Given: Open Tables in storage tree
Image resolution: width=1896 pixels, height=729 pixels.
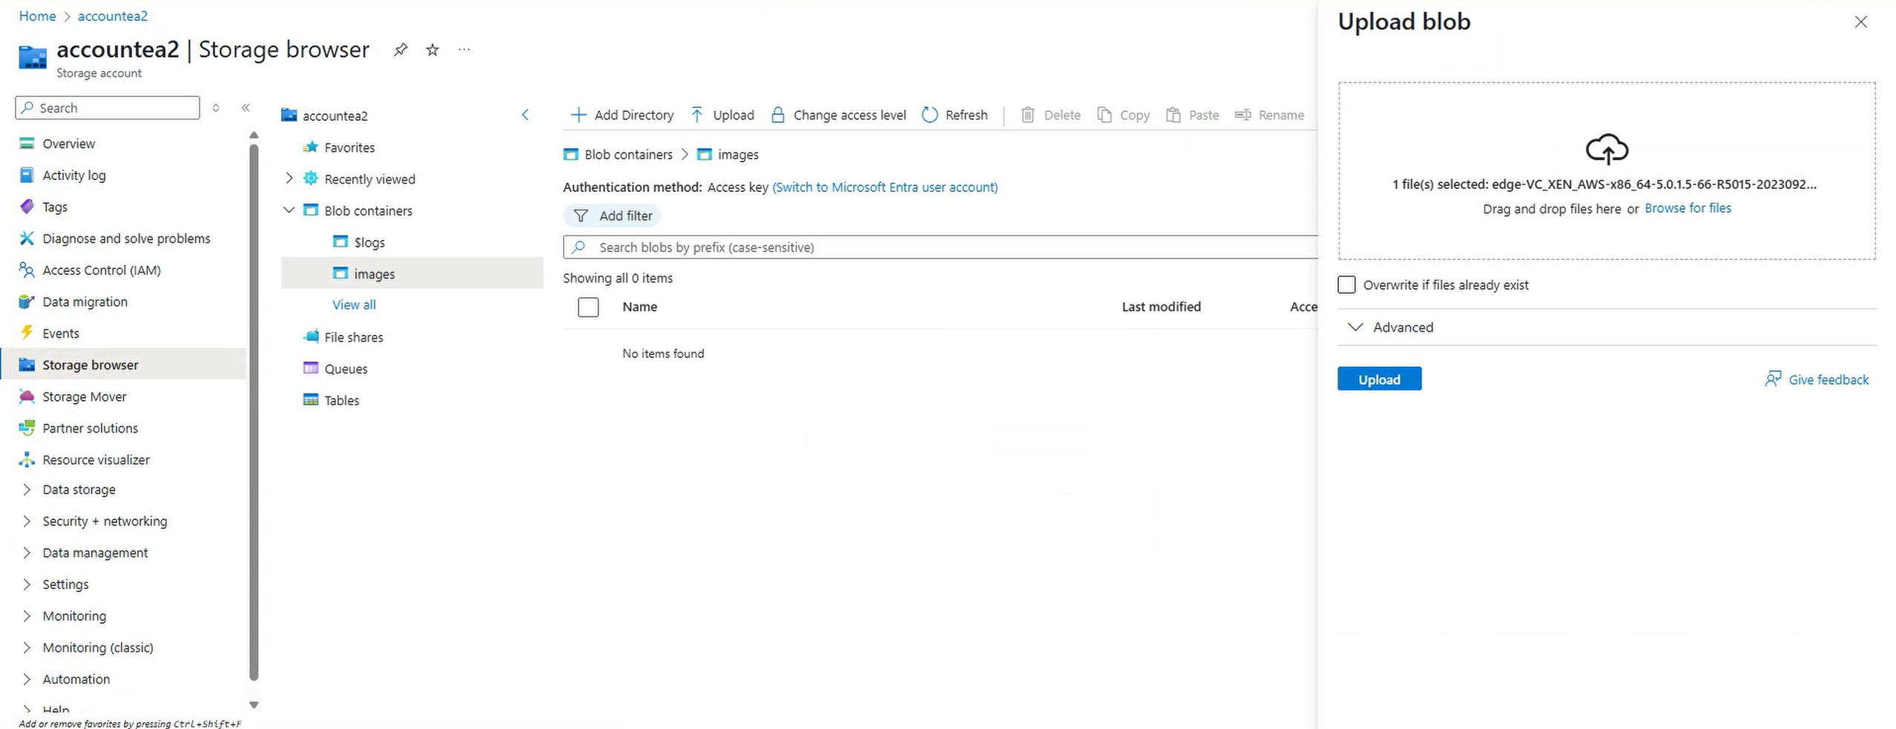Looking at the screenshot, I should click(341, 400).
